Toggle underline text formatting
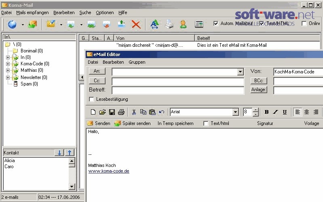Image resolution: width=323 pixels, height=202 pixels. (x=285, y=112)
